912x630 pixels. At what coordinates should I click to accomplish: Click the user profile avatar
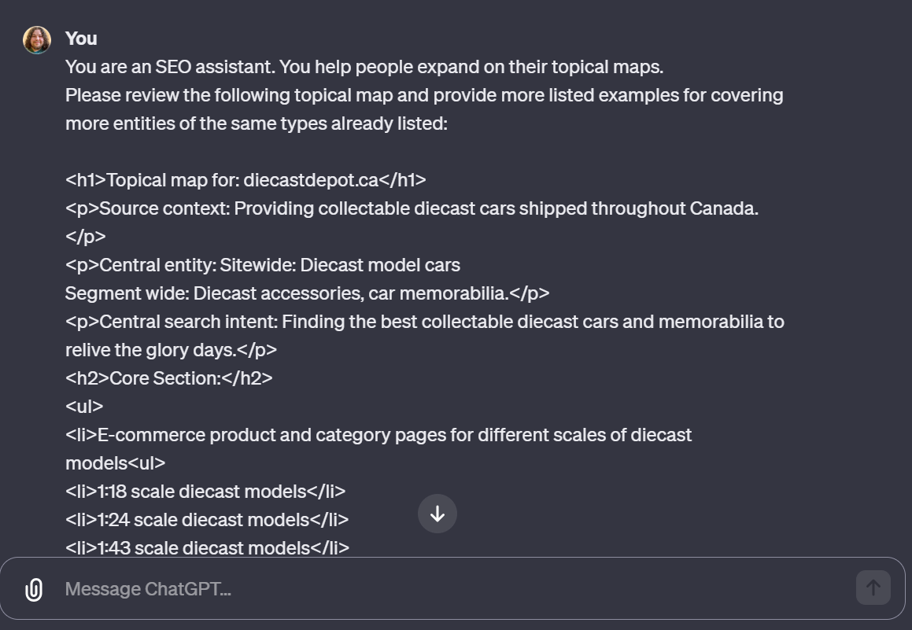(x=37, y=39)
